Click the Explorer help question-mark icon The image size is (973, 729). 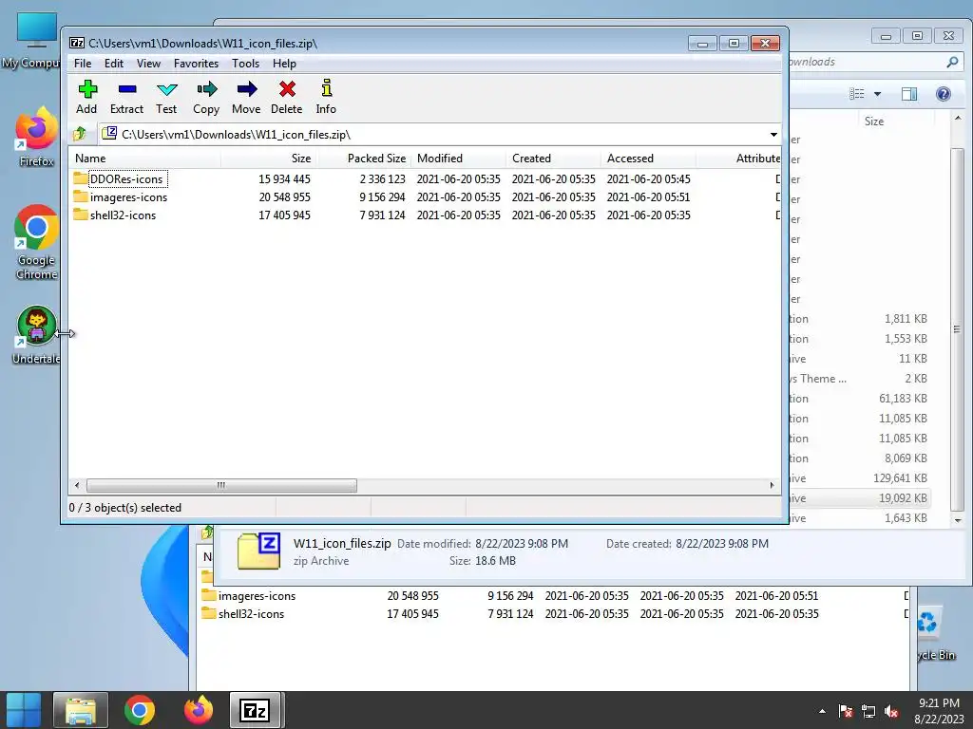pyautogui.click(x=944, y=94)
